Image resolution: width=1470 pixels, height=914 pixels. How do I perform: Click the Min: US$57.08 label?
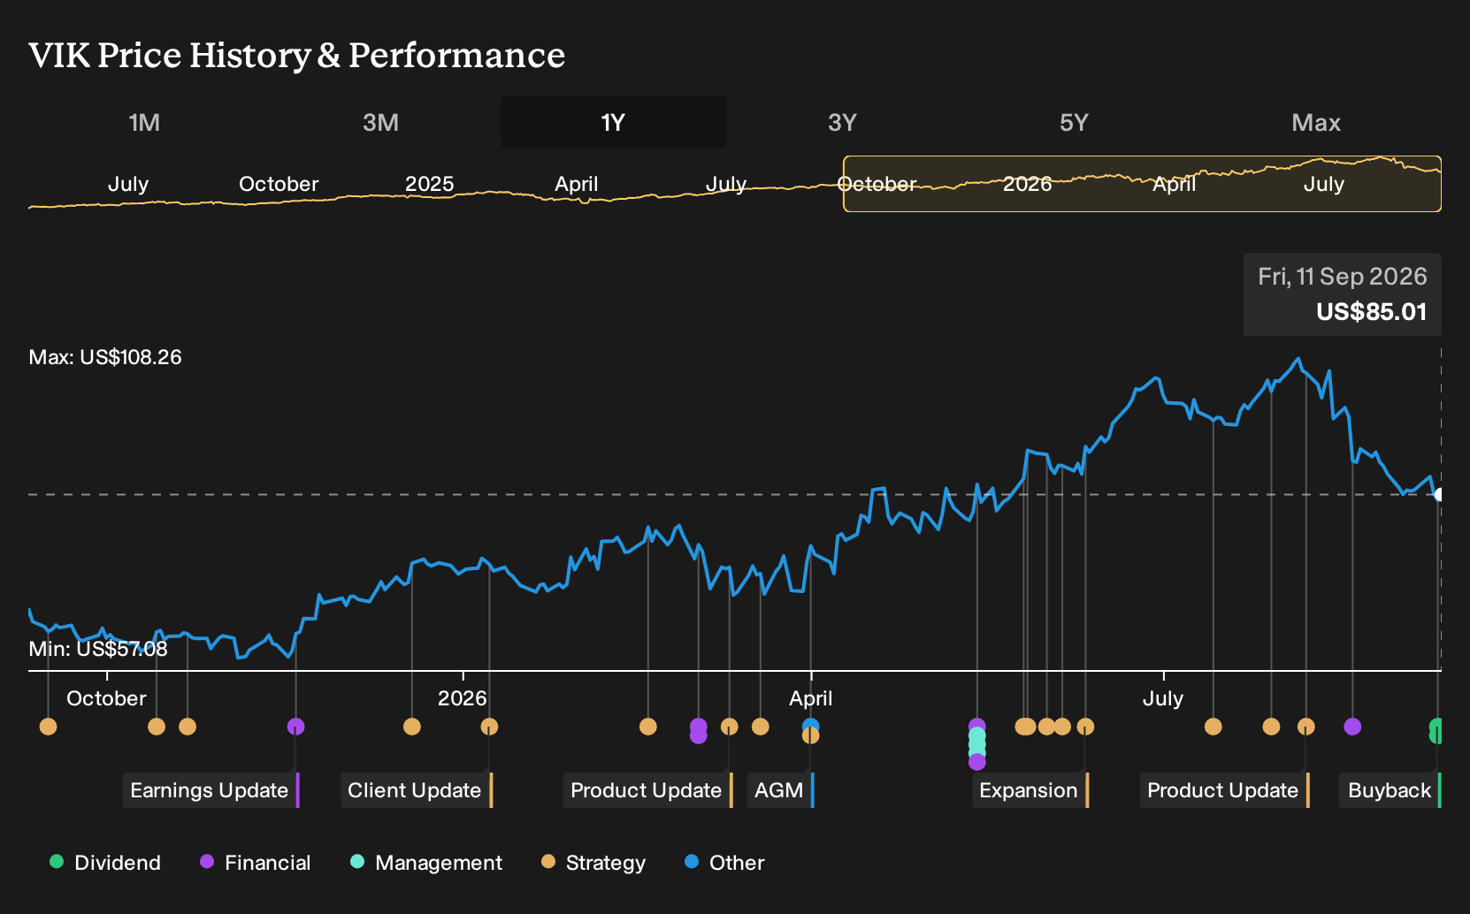pyautogui.click(x=98, y=649)
